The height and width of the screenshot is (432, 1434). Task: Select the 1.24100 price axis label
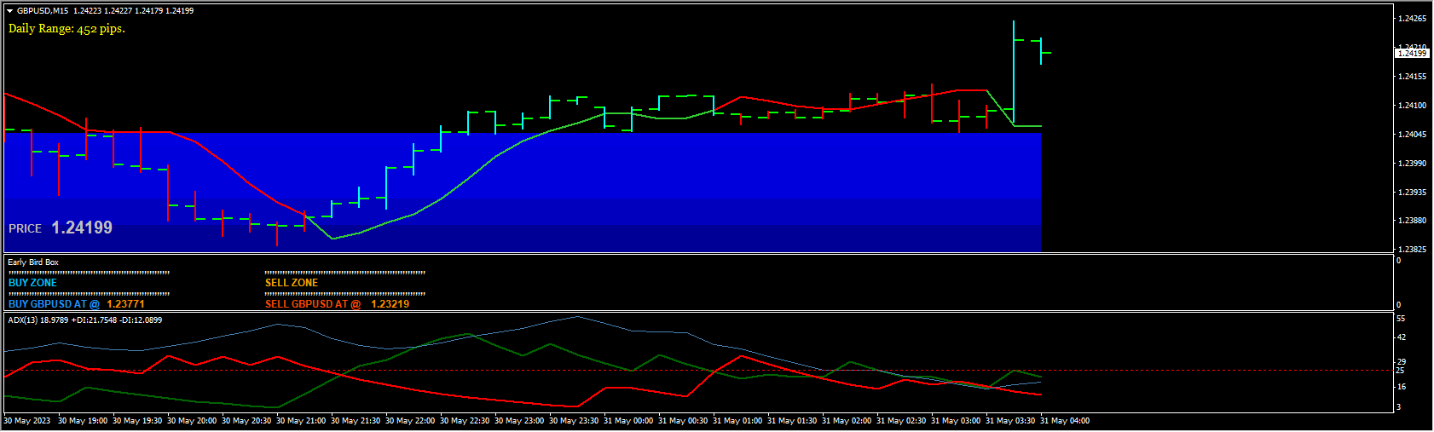[1412, 106]
